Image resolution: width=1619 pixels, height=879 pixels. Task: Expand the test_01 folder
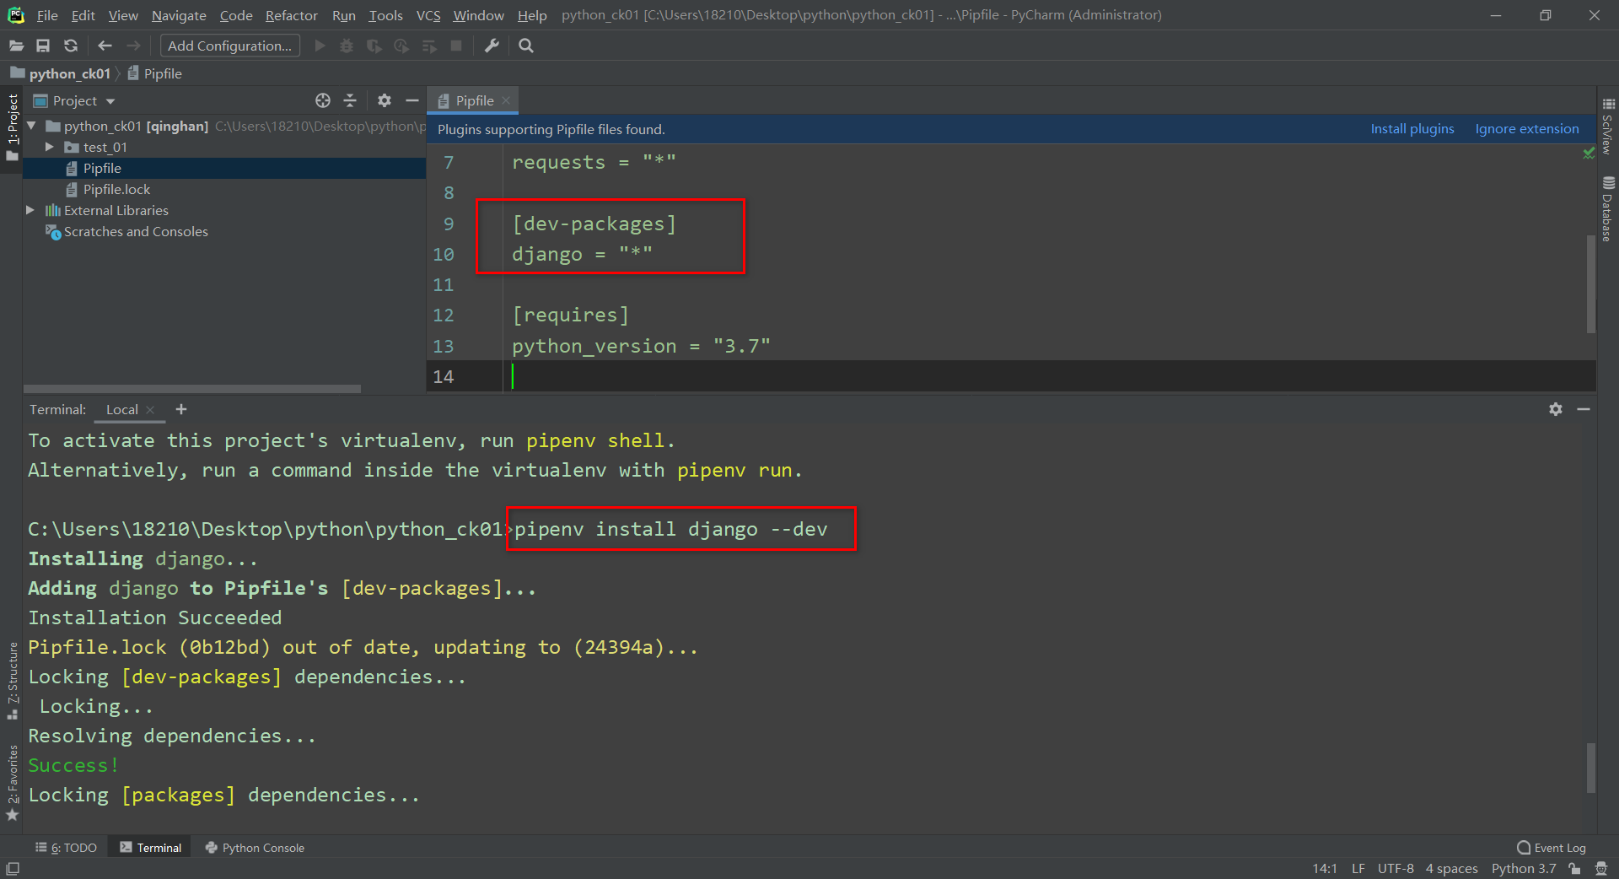(x=50, y=147)
